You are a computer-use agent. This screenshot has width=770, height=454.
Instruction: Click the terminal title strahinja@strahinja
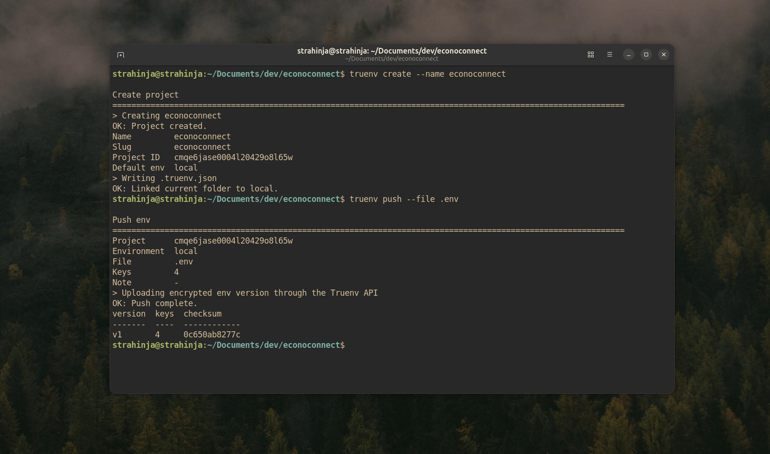(392, 51)
